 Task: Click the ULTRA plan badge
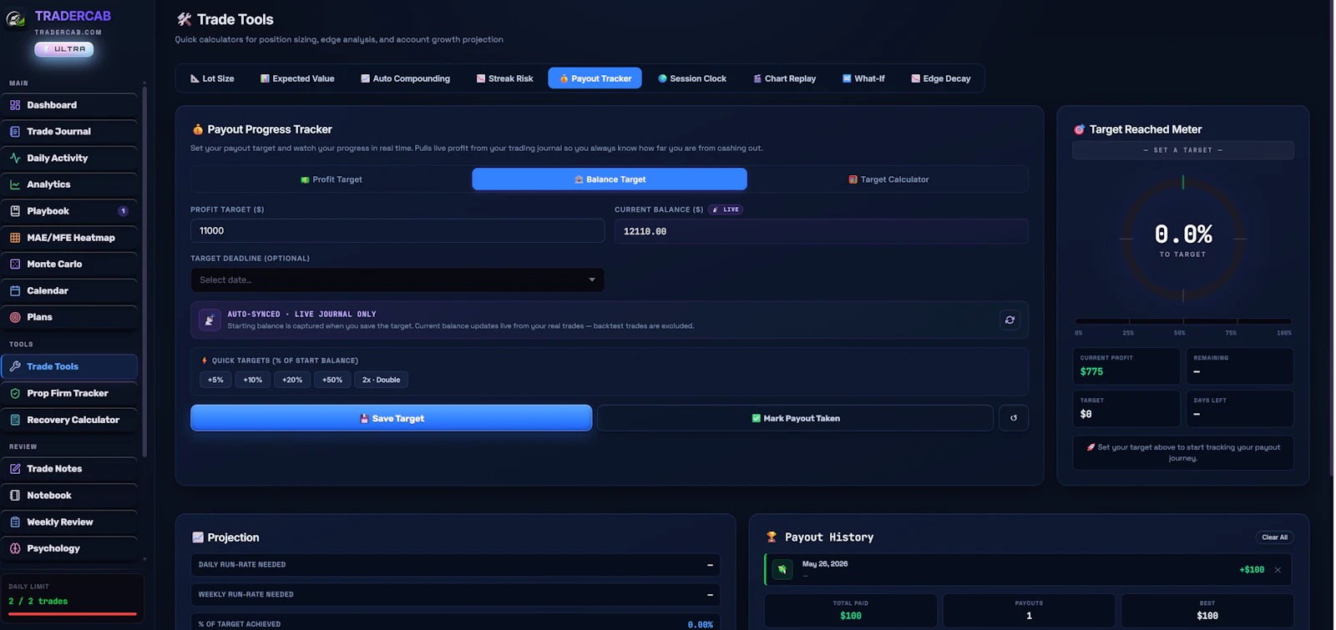[x=64, y=49]
